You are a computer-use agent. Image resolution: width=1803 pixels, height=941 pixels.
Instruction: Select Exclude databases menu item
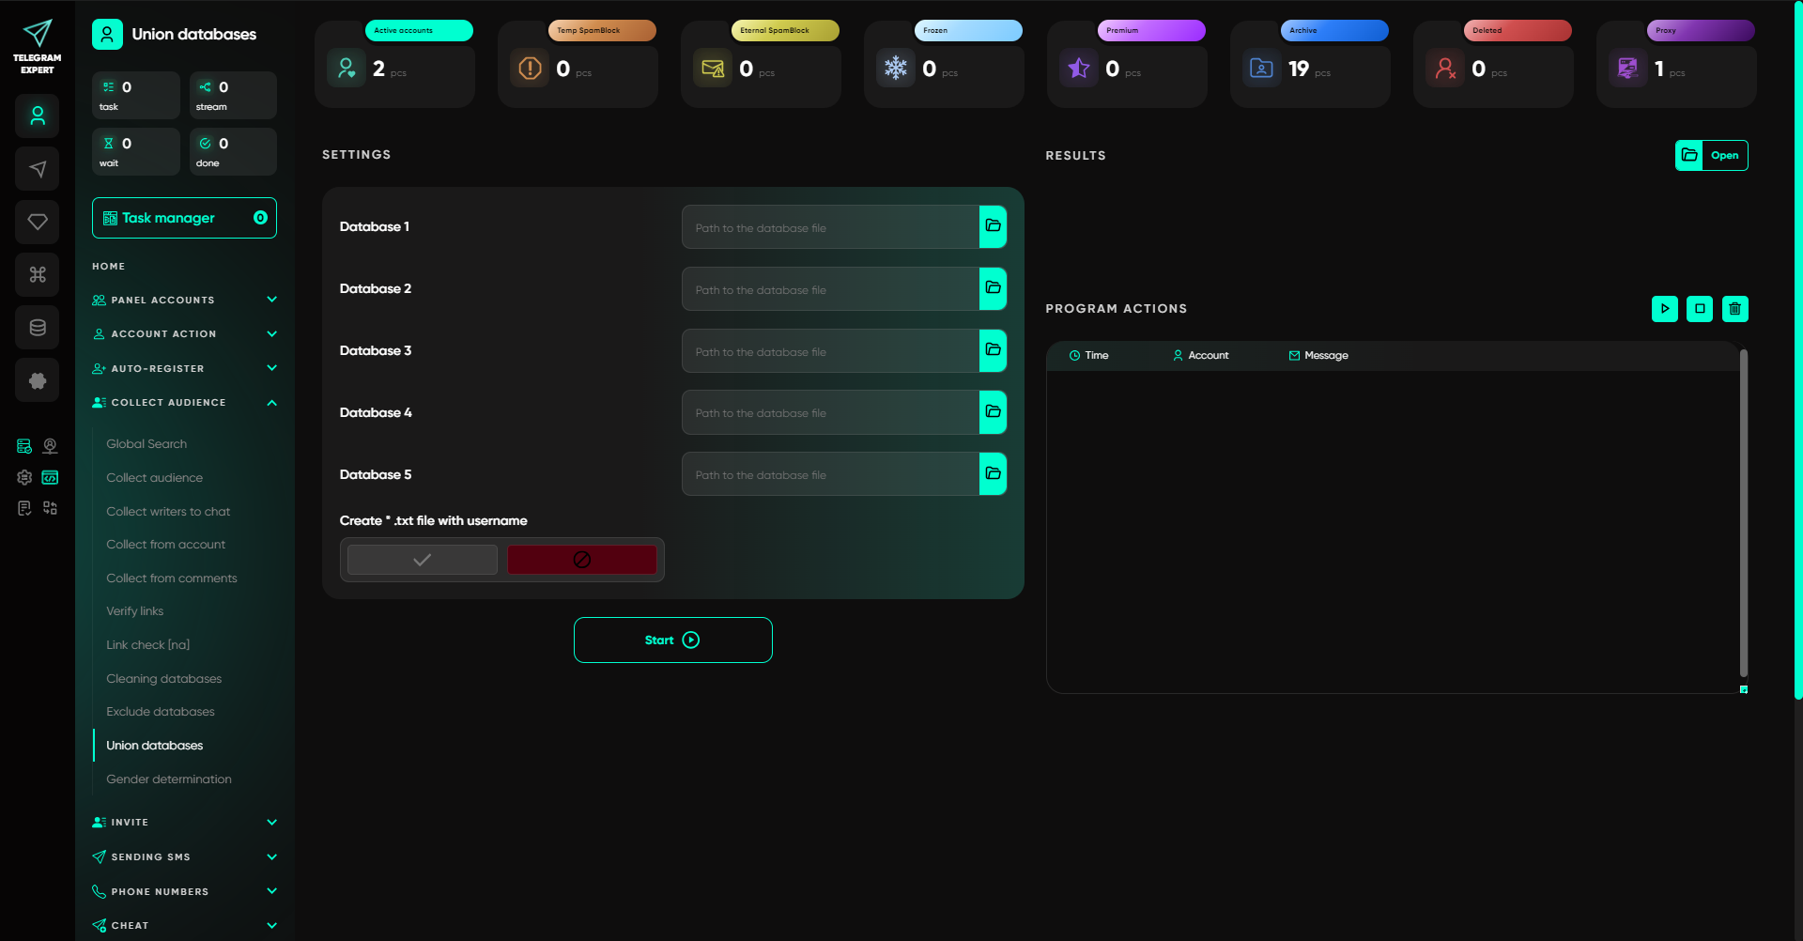coord(161,712)
